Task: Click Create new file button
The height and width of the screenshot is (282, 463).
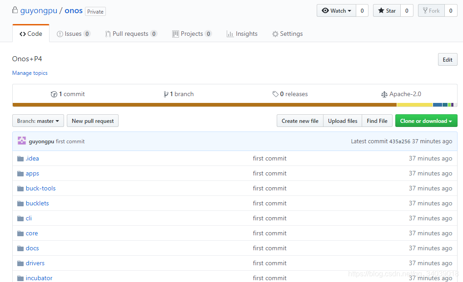Action: click(300, 121)
